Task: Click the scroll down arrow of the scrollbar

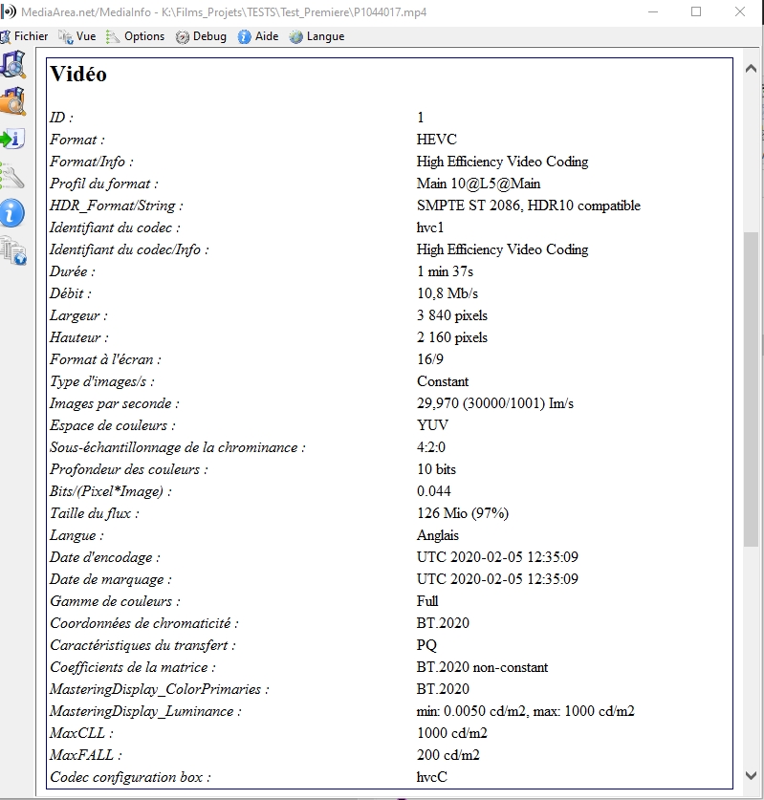Action: tap(751, 776)
